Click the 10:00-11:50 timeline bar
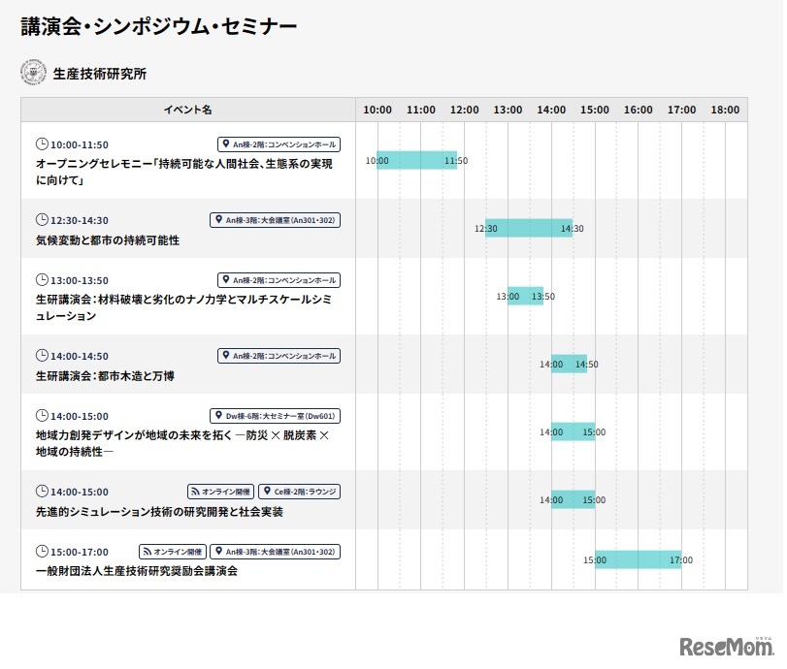 pyautogui.click(x=416, y=160)
